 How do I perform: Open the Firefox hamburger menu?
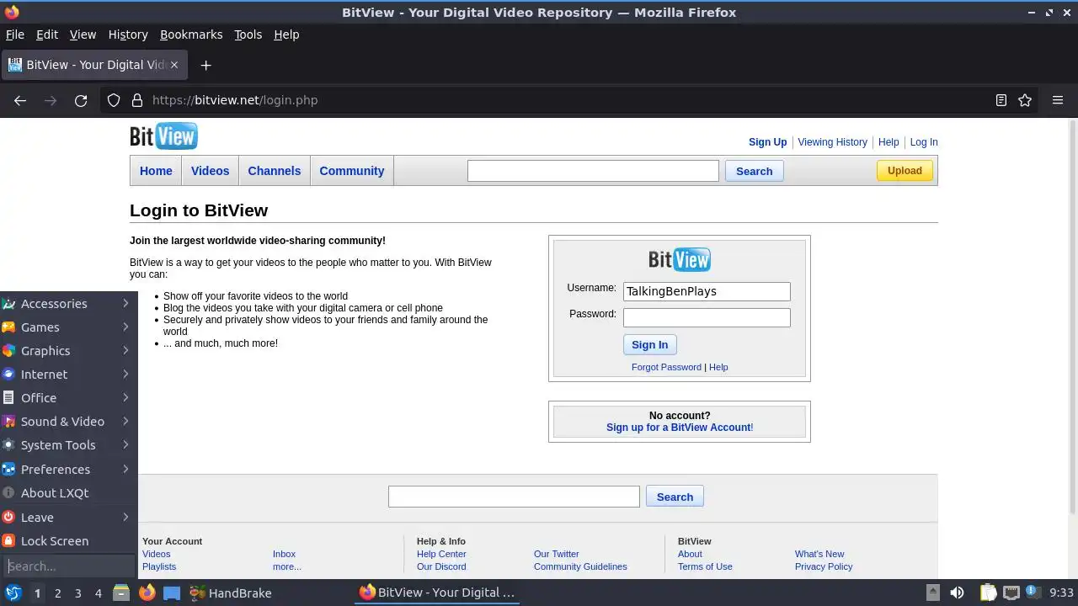[1058, 100]
